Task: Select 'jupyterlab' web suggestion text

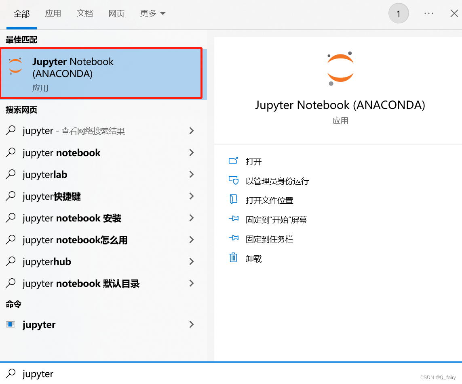Action: point(45,175)
